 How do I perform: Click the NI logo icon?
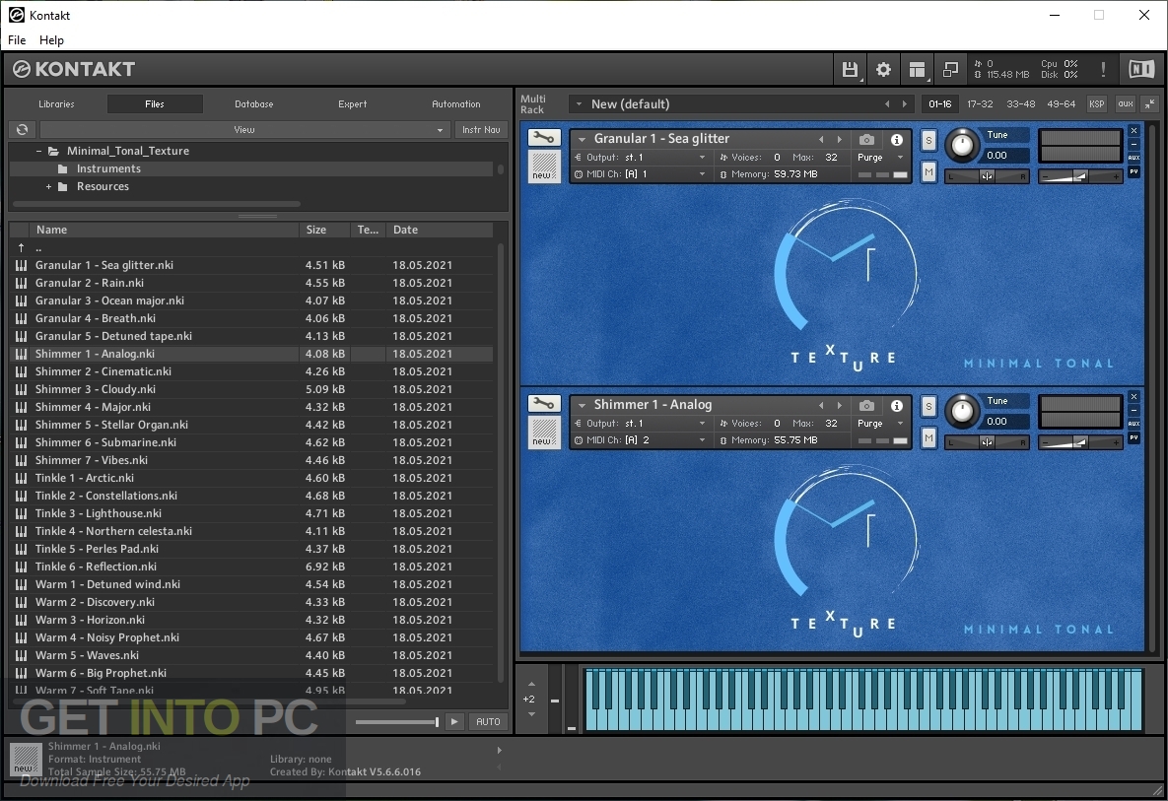pyautogui.click(x=1141, y=69)
